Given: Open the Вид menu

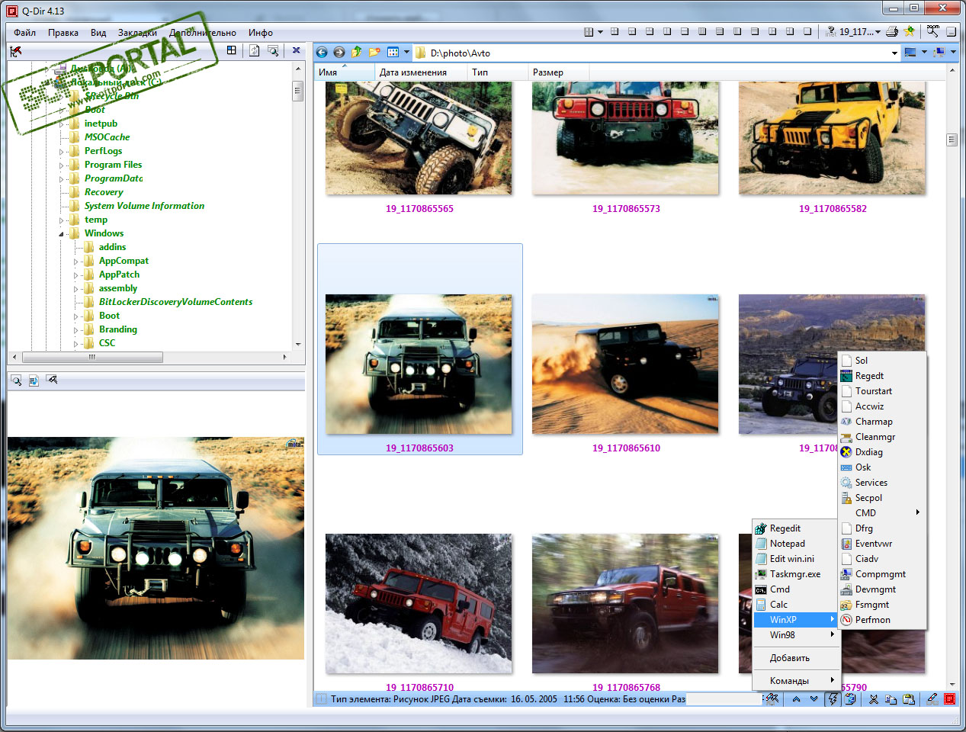Looking at the screenshot, I should click(x=98, y=33).
